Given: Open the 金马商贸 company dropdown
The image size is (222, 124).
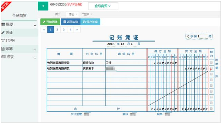Looking at the screenshot, I should pos(103,6).
